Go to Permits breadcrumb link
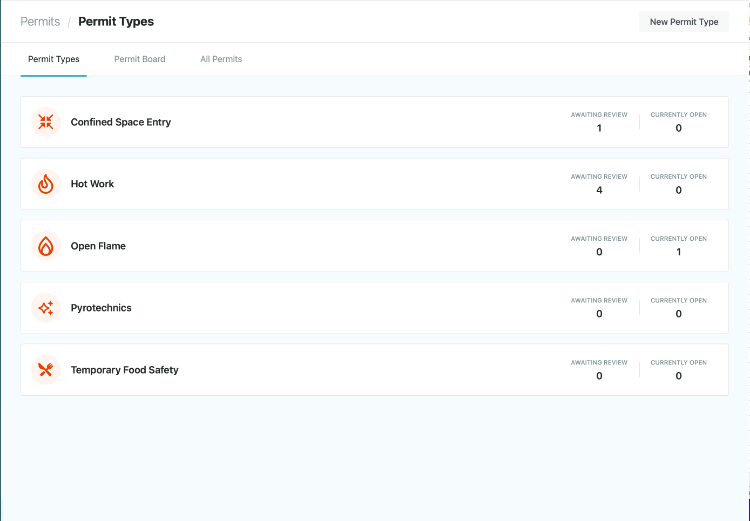This screenshot has height=521, width=750. [40, 22]
